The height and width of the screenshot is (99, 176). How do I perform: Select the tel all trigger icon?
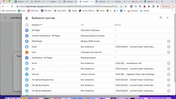pyautogui.click(x=27, y=63)
